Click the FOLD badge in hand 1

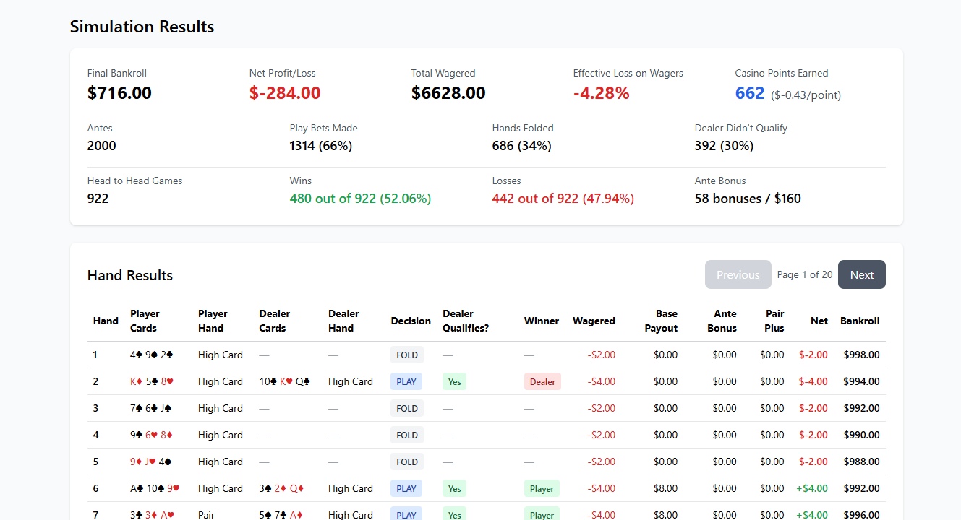[x=407, y=355]
